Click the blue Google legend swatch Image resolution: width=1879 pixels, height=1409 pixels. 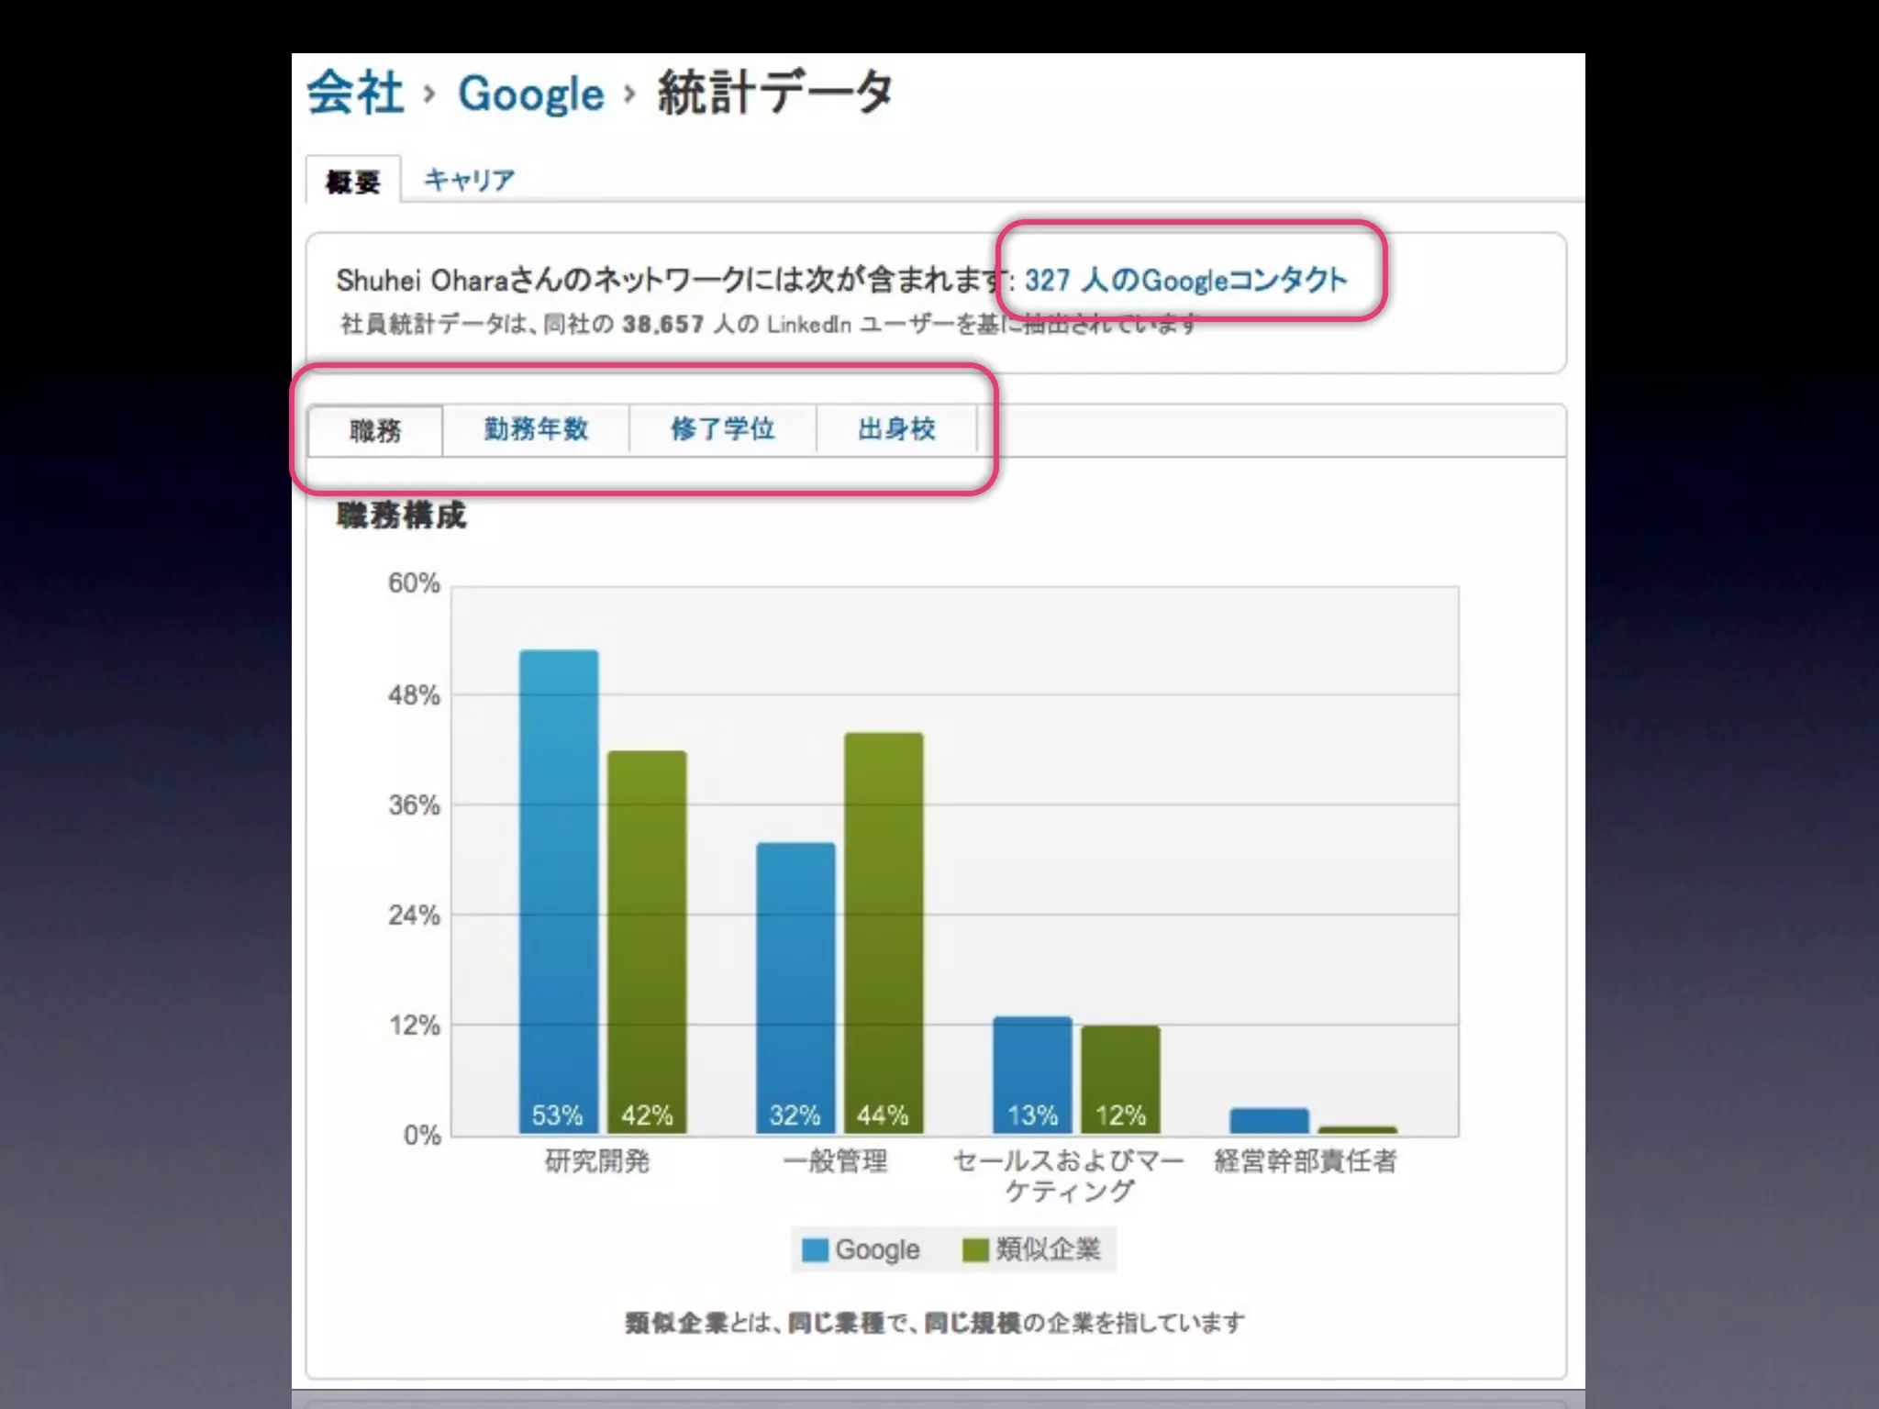coord(815,1249)
